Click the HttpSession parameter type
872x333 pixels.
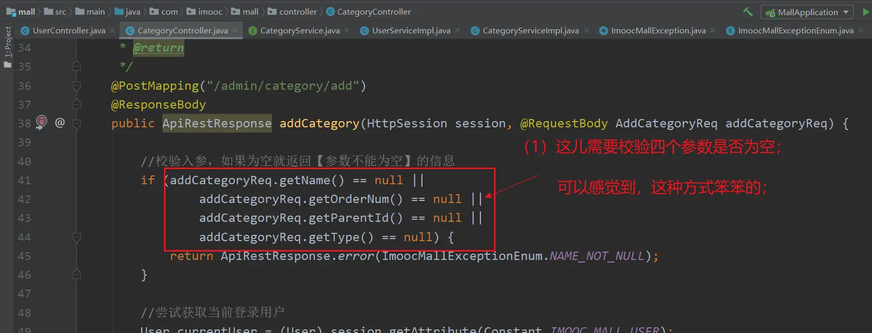[x=407, y=124]
